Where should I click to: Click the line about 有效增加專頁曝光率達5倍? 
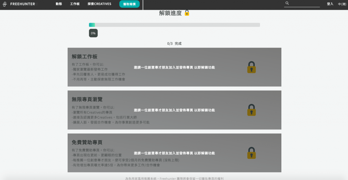coord(116,165)
